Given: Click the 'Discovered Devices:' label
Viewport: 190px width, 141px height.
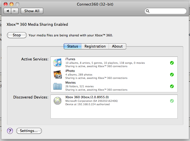Looking at the screenshot, I should pyautogui.click(x=31, y=97).
